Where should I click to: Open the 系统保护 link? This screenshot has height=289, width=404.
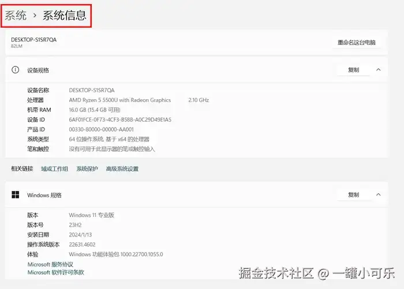[x=87, y=168]
